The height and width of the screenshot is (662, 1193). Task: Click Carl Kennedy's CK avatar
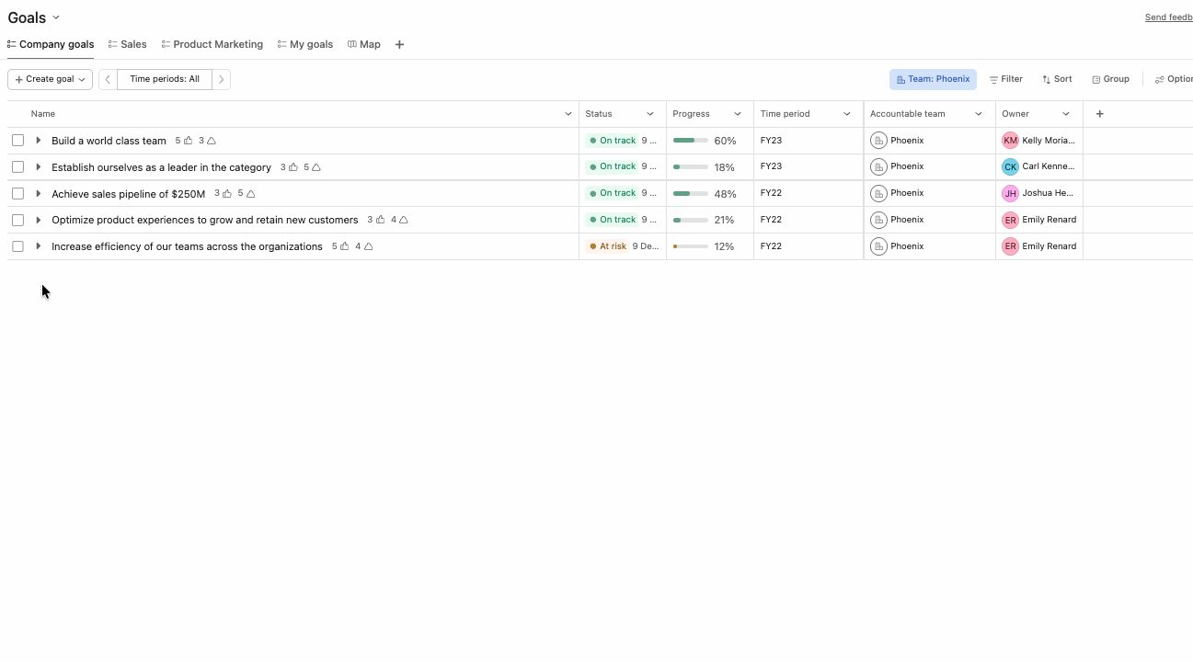click(1010, 166)
